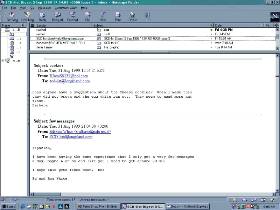The height and width of the screenshot is (210, 280).
Task: Reply to the selected message
Action: (42, 16)
